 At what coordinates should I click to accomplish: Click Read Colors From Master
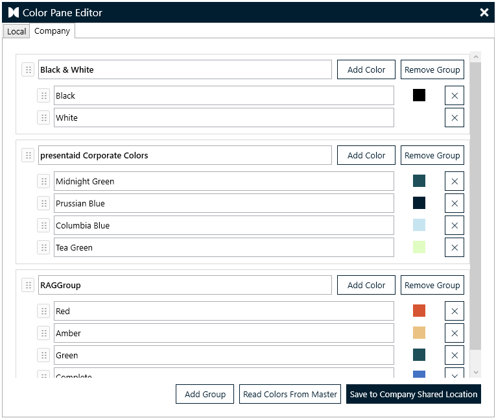[x=290, y=394]
